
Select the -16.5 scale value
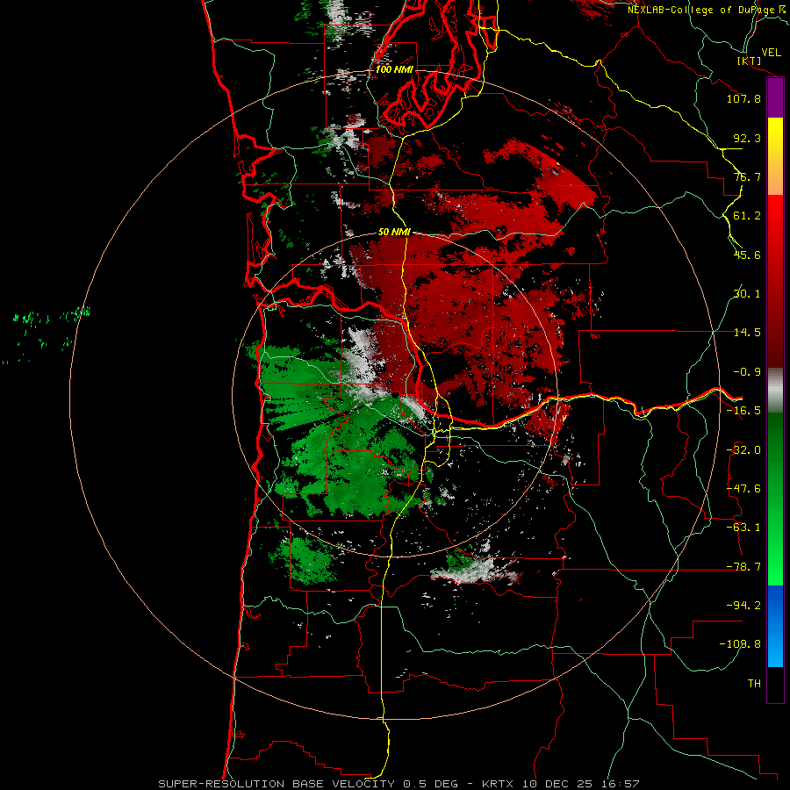pos(743,411)
